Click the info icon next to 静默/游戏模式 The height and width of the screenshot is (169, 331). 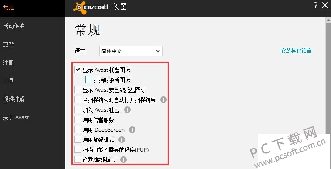coord(123,160)
